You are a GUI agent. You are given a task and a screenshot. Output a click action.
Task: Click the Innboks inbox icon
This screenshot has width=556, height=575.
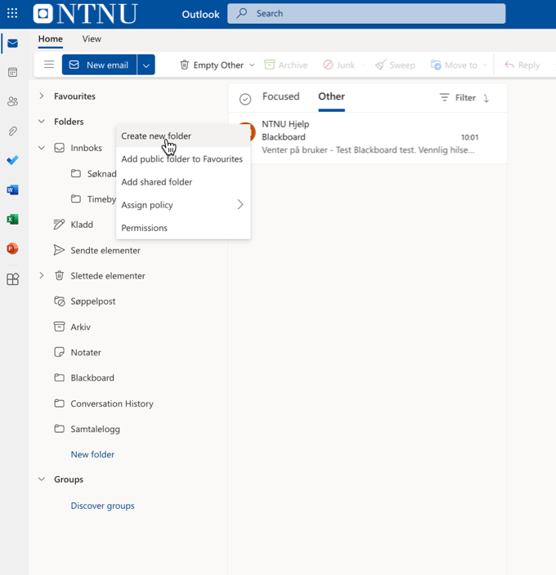[59, 148]
